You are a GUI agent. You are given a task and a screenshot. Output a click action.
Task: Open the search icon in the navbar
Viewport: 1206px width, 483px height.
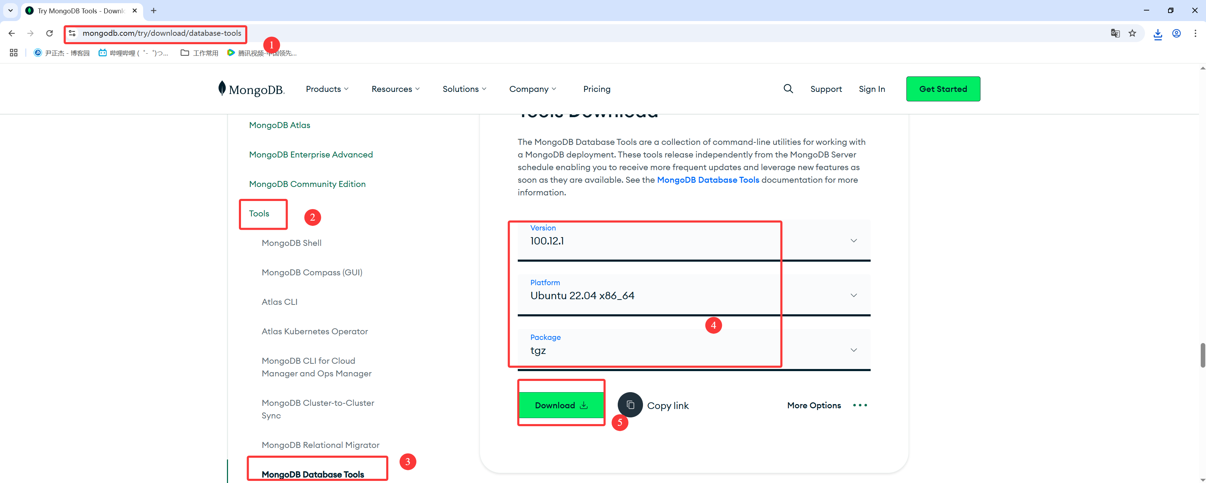click(x=788, y=88)
